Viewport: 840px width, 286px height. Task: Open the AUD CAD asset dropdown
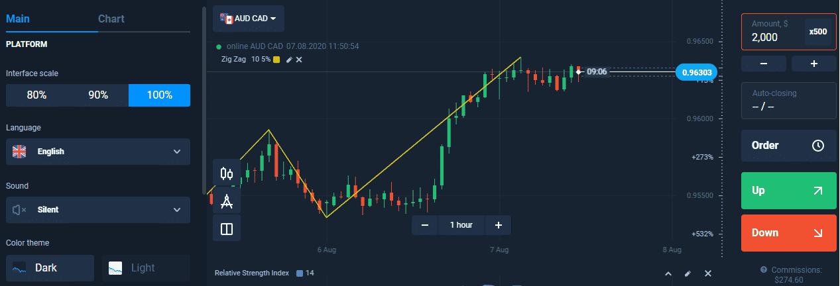249,19
